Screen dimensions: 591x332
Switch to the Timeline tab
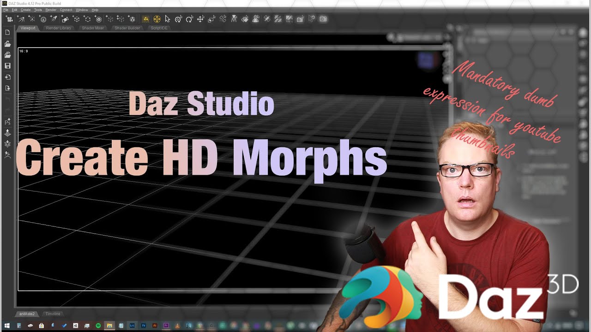(x=53, y=314)
